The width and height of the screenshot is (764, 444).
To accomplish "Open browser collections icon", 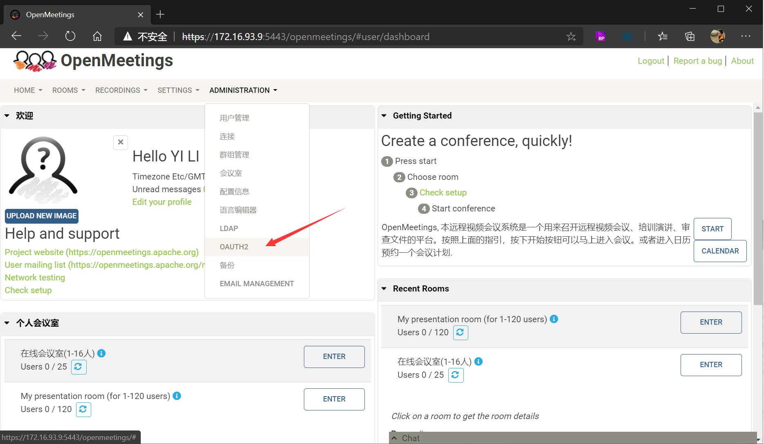I will (x=690, y=36).
